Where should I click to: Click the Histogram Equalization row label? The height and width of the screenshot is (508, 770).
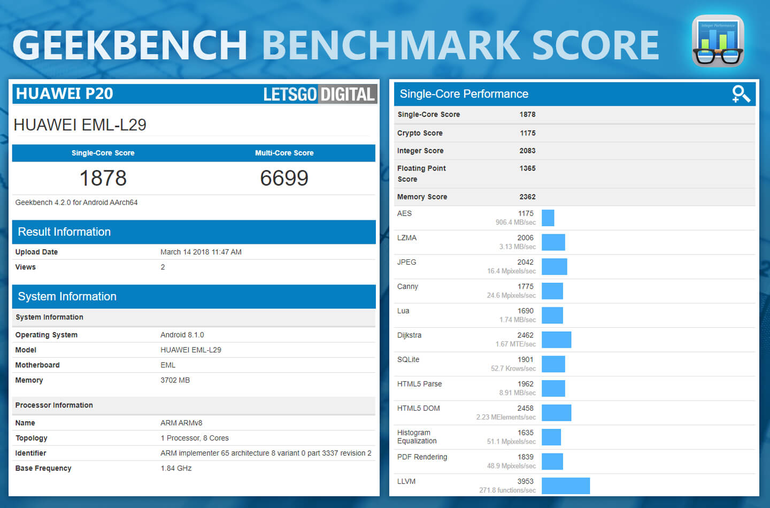(x=417, y=437)
